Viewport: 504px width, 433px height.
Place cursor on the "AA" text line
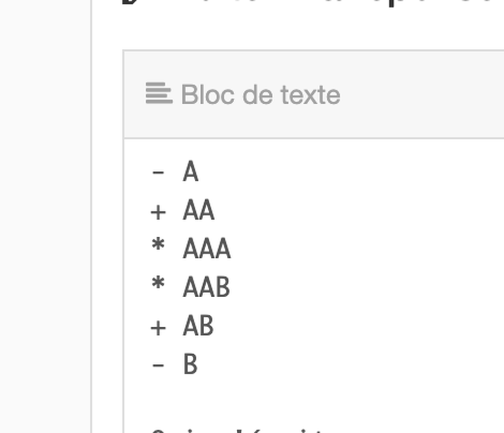pyautogui.click(x=198, y=210)
